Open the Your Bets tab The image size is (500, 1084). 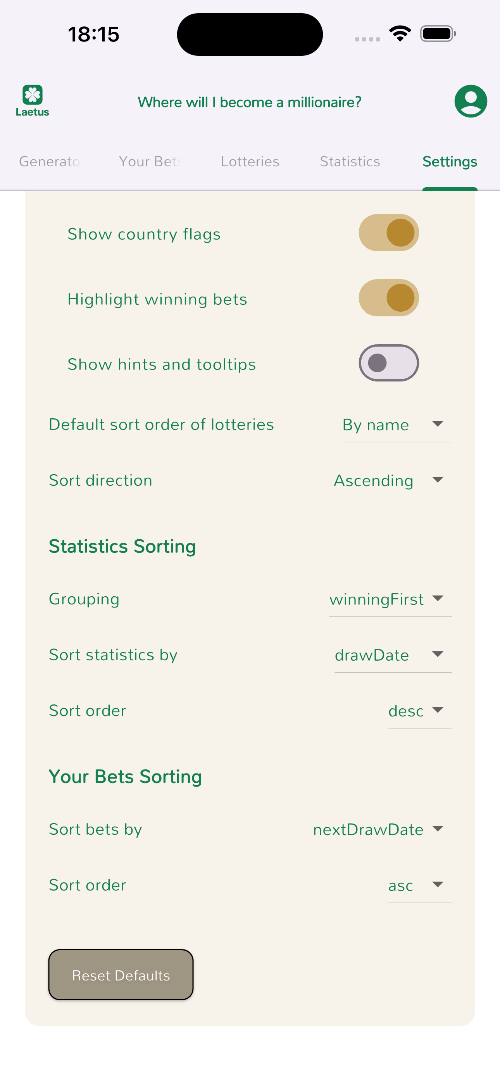(x=150, y=162)
